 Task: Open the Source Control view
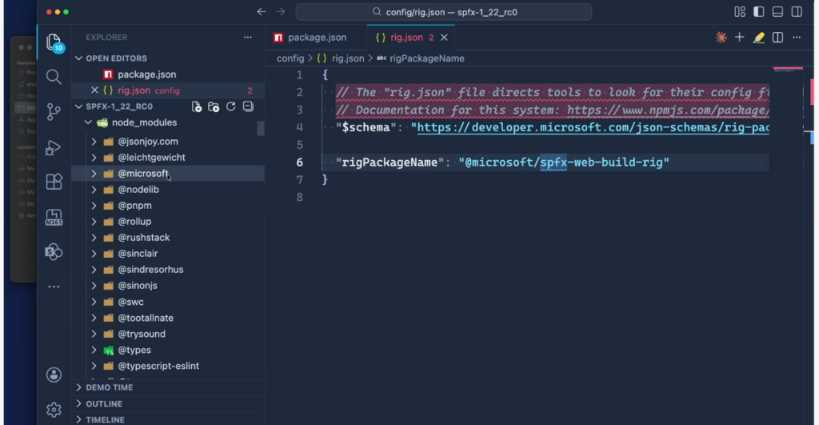point(54,111)
